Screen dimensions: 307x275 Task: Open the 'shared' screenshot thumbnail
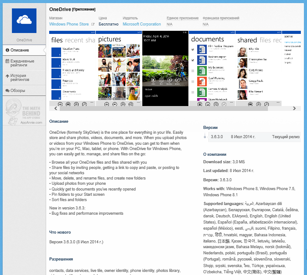(258, 69)
